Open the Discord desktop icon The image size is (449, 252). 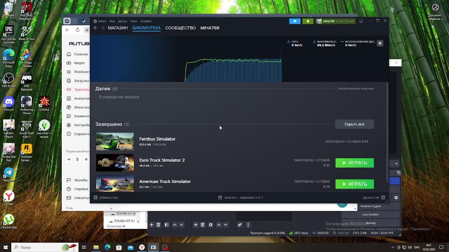[9, 104]
